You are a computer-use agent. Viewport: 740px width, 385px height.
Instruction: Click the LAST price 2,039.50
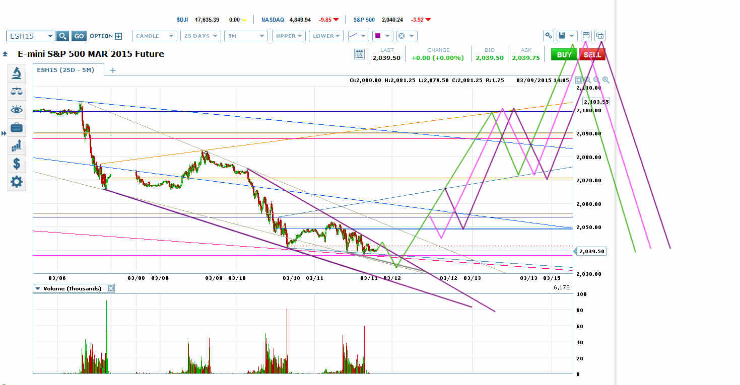click(386, 58)
